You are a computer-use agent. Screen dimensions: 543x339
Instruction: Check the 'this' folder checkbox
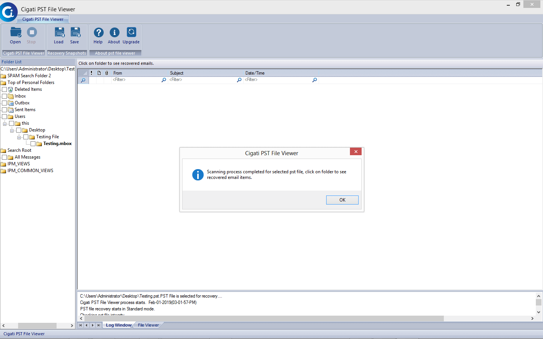[12, 123]
